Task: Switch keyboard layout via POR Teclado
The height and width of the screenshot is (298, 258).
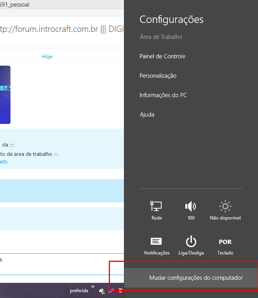Action: (225, 246)
